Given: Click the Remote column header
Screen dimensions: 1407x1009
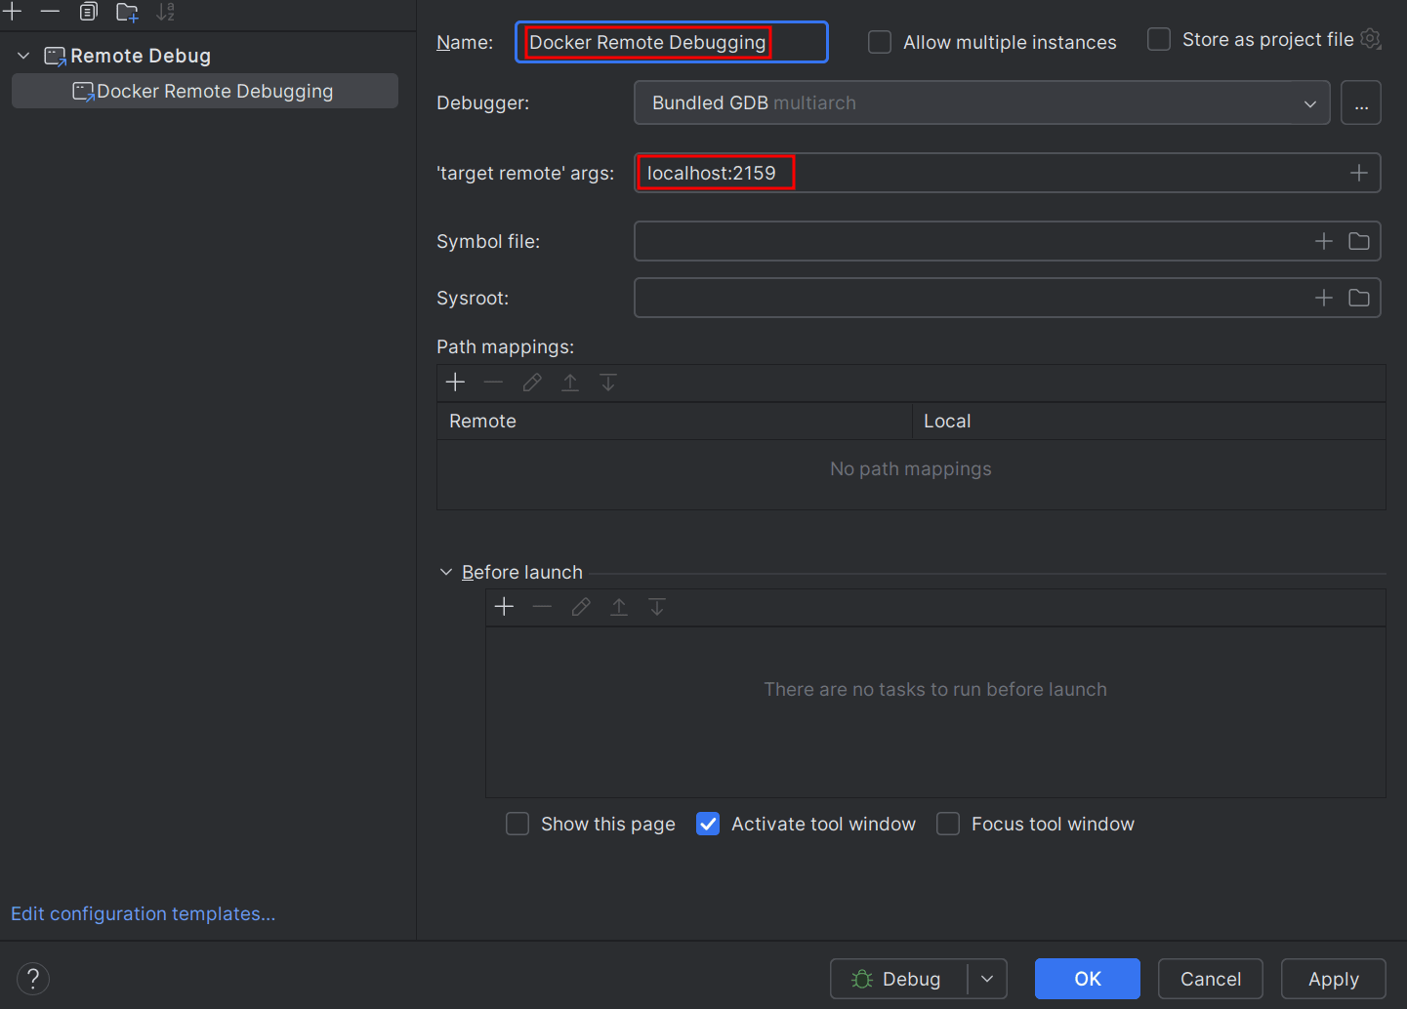Looking at the screenshot, I should [x=675, y=421].
